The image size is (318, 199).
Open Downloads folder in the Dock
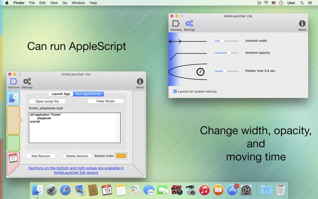266,190
